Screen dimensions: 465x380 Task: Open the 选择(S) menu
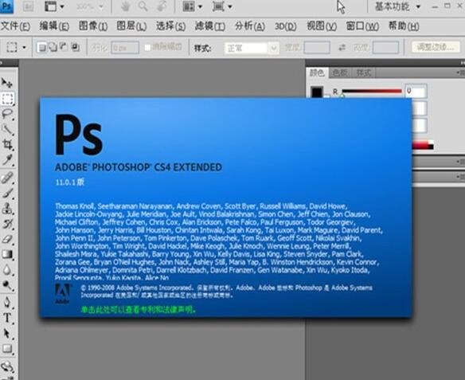(171, 26)
